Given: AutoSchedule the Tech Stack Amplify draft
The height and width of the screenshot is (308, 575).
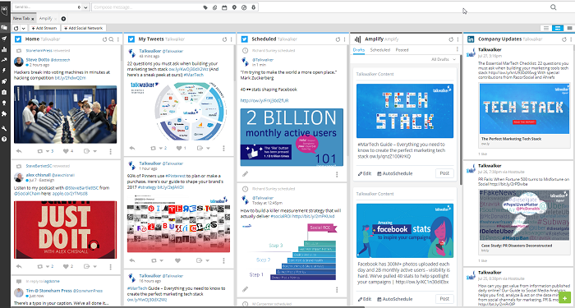Looking at the screenshot, I should (x=394, y=173).
